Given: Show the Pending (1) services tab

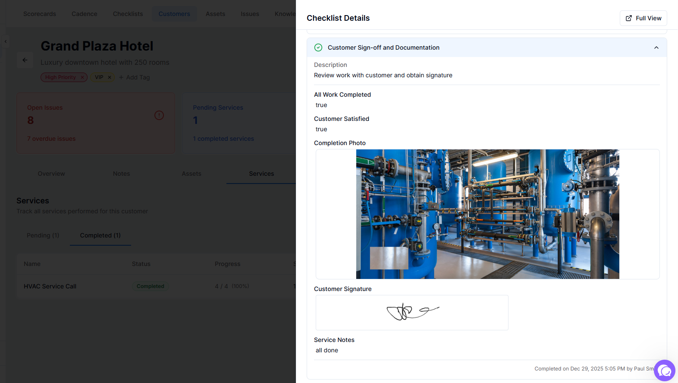Looking at the screenshot, I should click(43, 235).
